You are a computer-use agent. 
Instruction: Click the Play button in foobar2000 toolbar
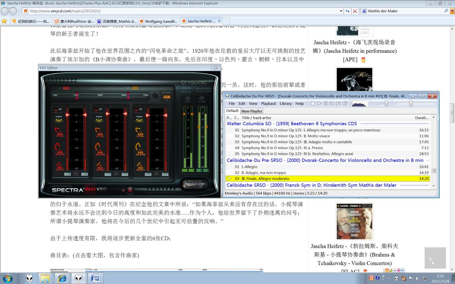tap(319, 103)
